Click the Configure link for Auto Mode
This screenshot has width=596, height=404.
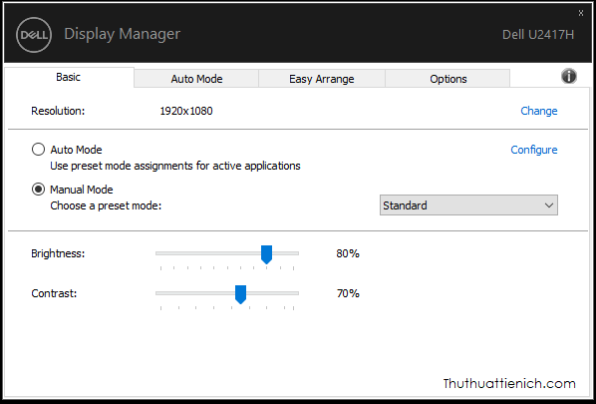(533, 150)
